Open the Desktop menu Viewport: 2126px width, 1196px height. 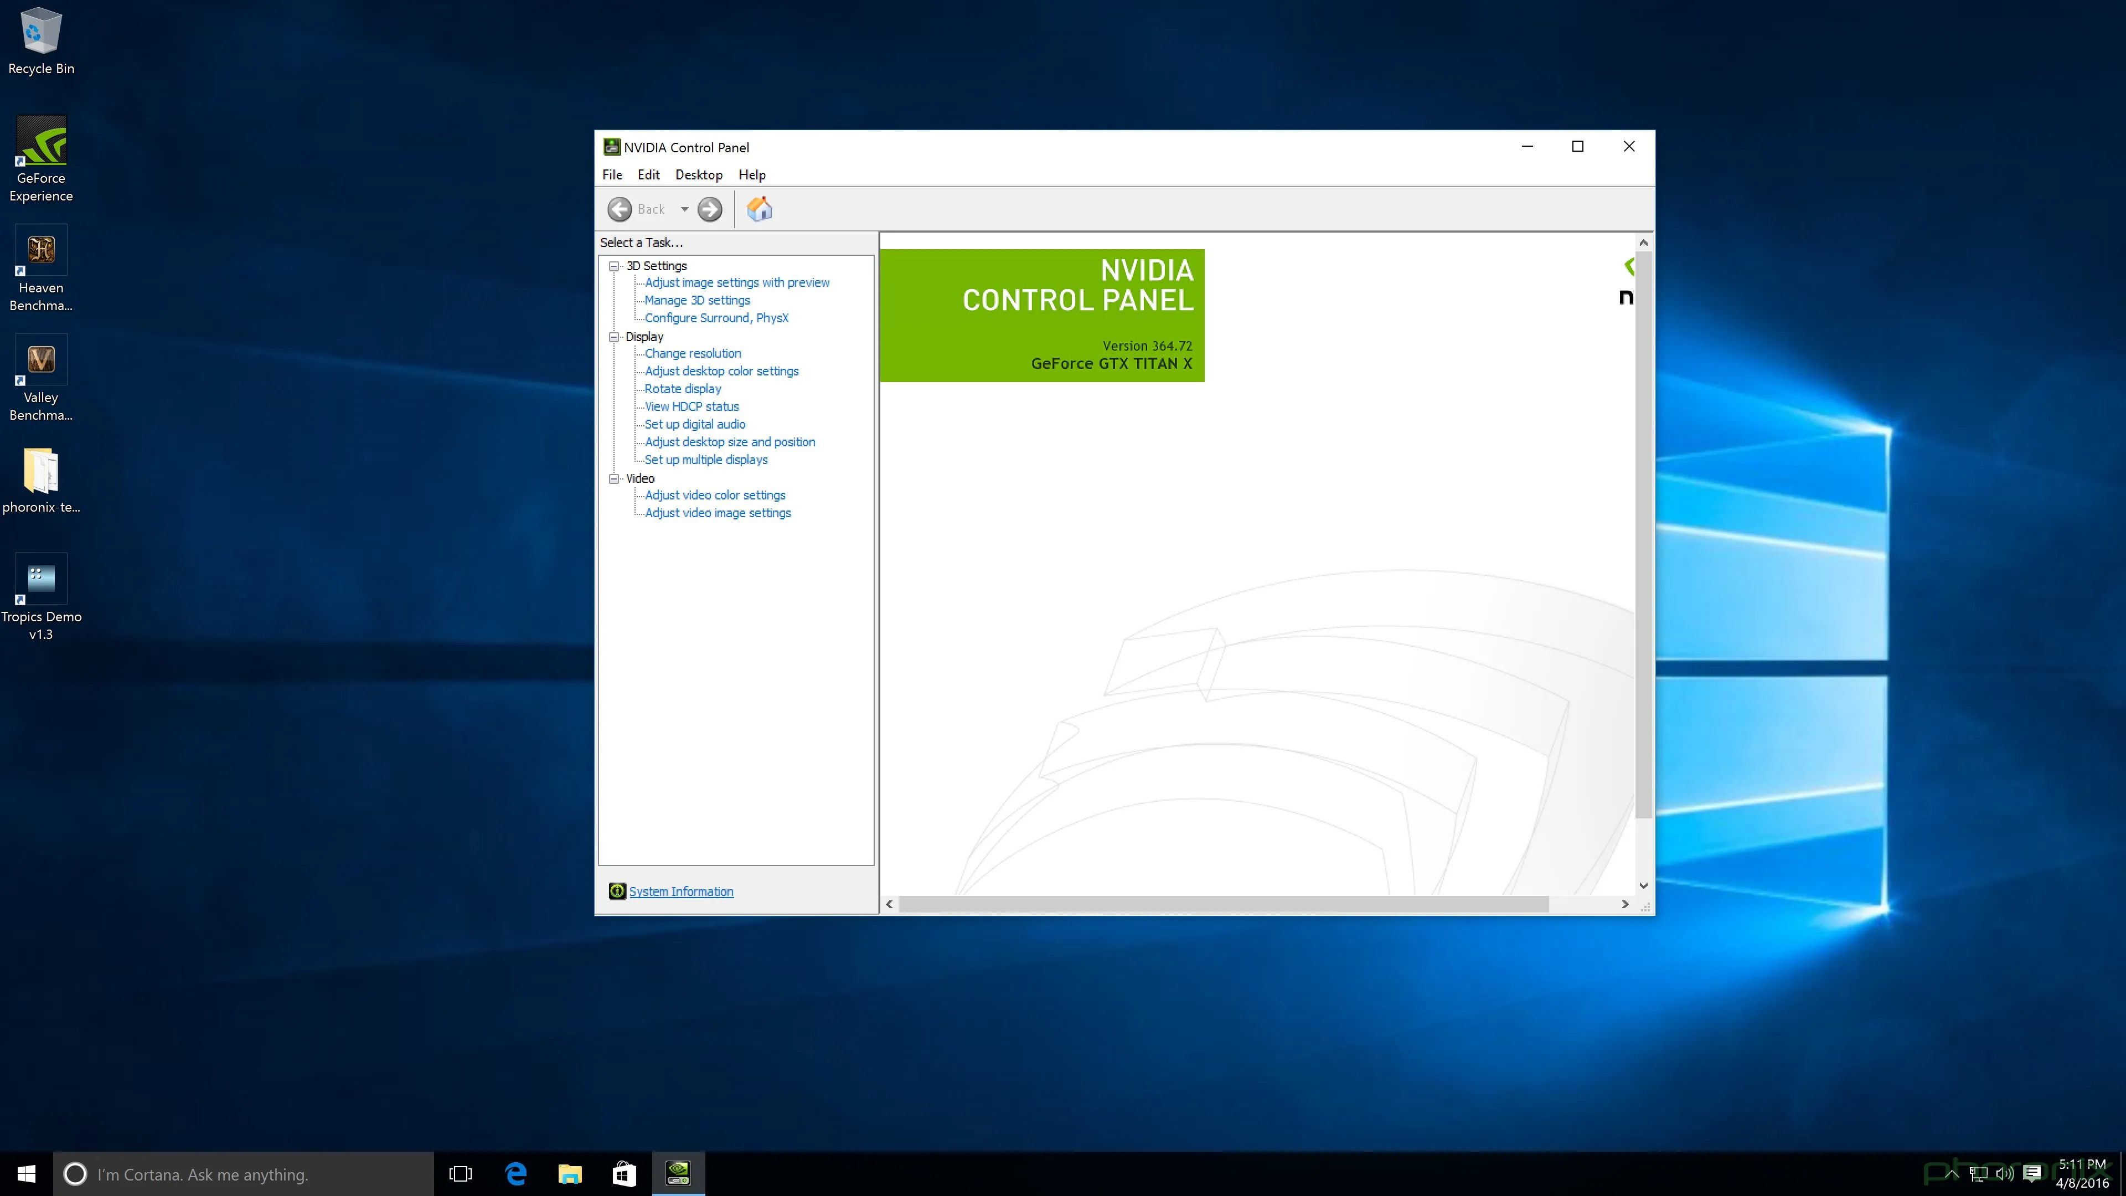coord(698,174)
